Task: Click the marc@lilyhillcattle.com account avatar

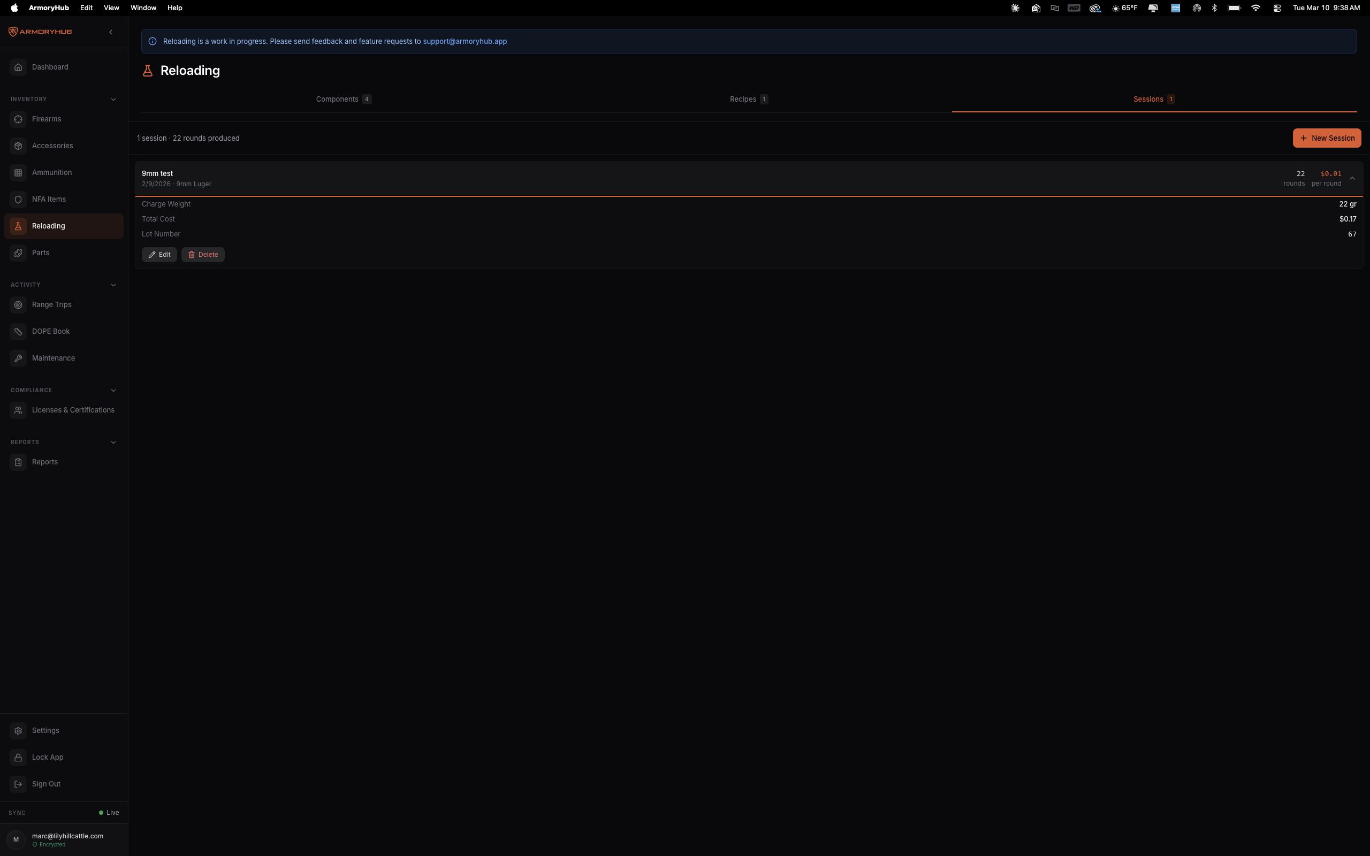Action: tap(17, 839)
